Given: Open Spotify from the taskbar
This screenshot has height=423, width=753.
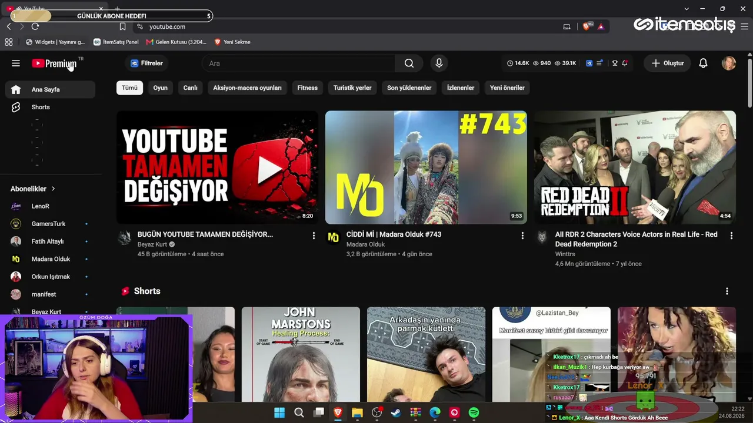Looking at the screenshot, I should (474, 413).
